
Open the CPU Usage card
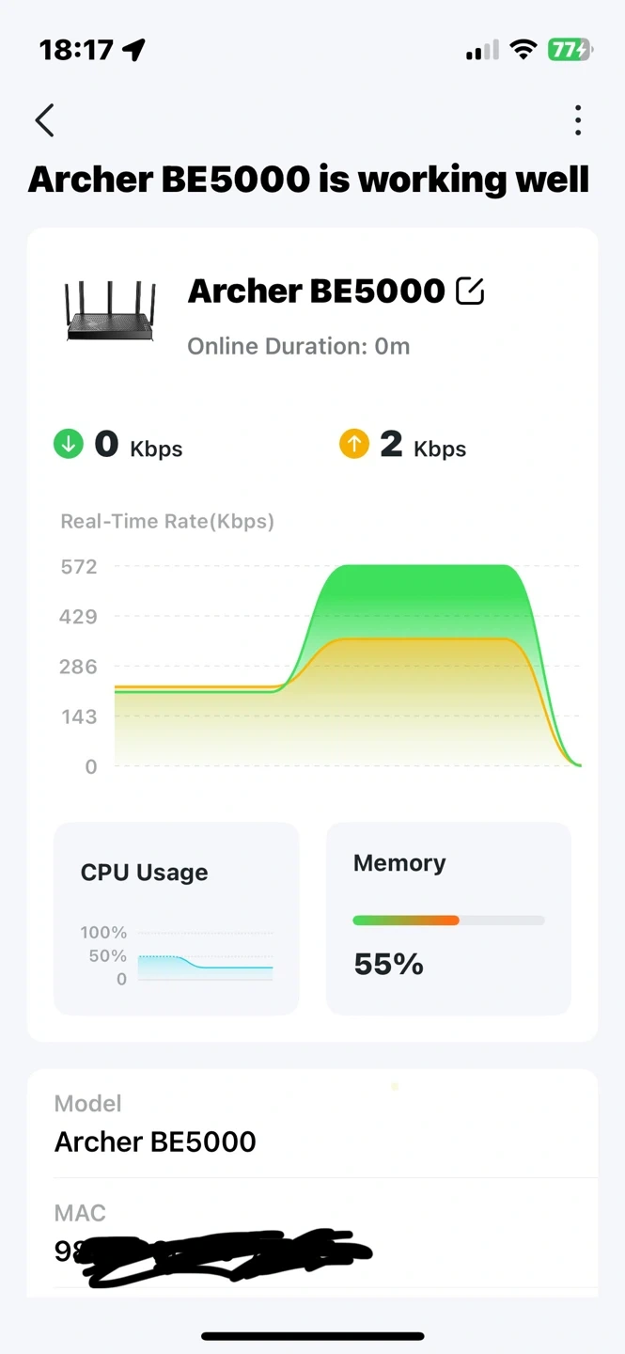coord(177,919)
